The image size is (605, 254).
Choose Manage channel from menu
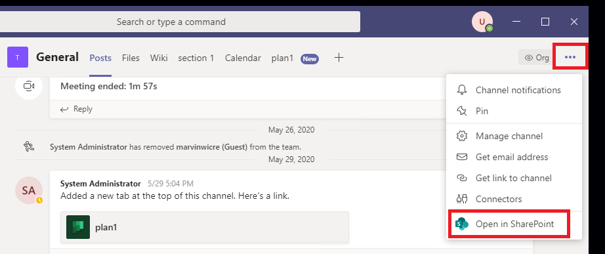pyautogui.click(x=514, y=136)
